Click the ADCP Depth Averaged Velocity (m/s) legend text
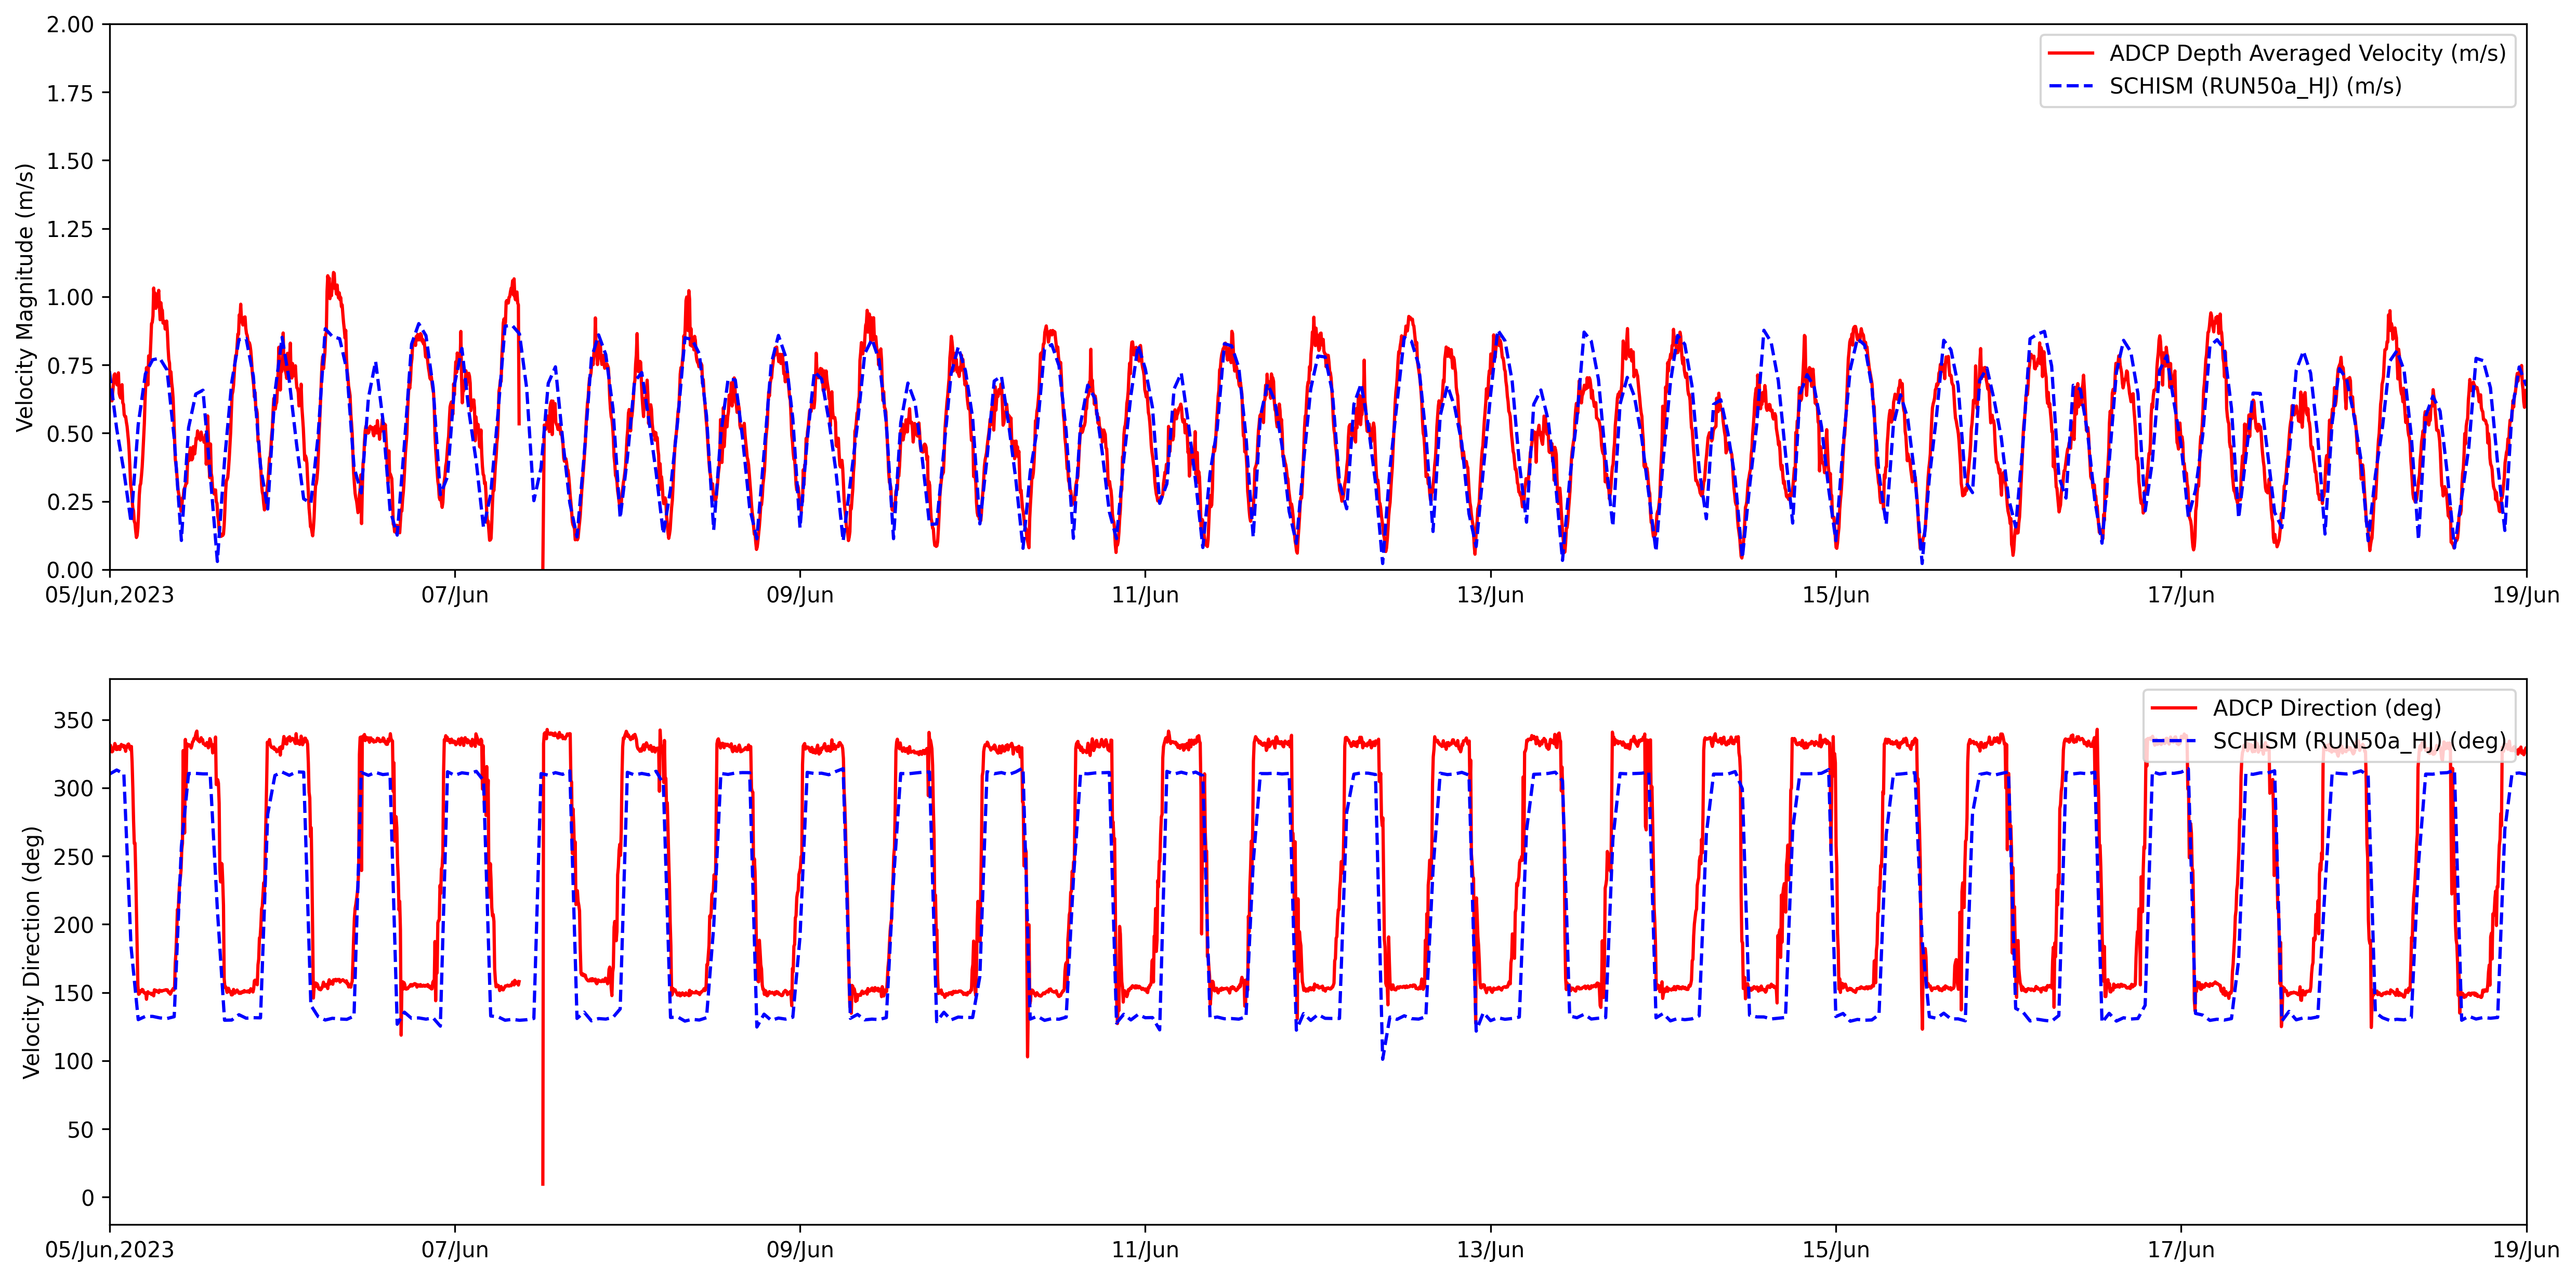Image resolution: width=2576 pixels, height=1277 pixels. [x=2307, y=53]
